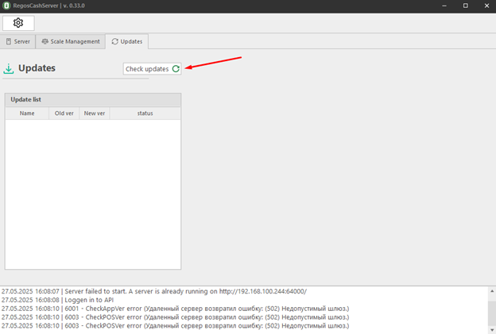
Task: Open the Scale Management tab
Action: point(71,41)
